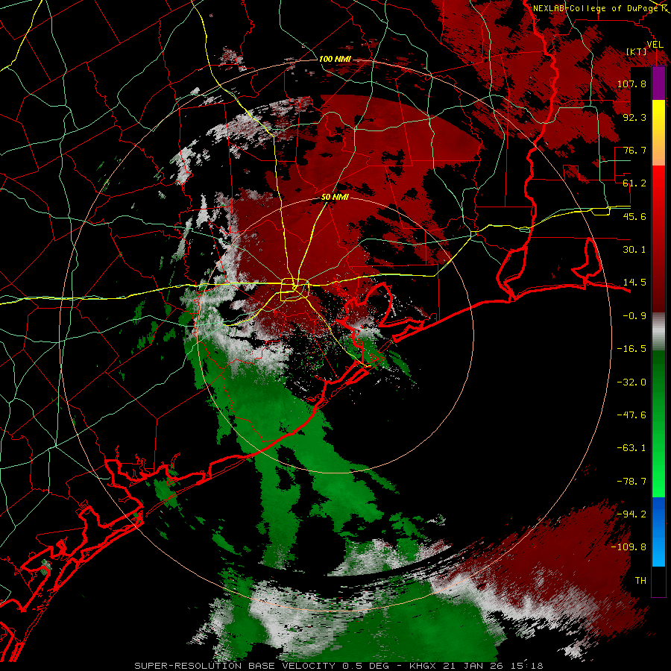The image size is (671, 671).
Task: Select the -0.9 legend value
Action: (x=634, y=316)
